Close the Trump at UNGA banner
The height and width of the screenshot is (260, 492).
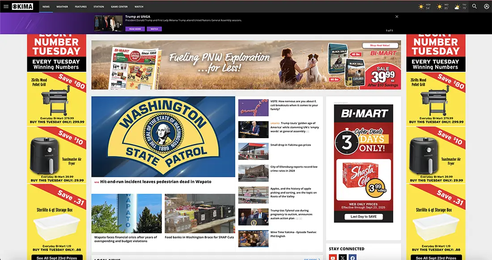pyautogui.click(x=397, y=17)
